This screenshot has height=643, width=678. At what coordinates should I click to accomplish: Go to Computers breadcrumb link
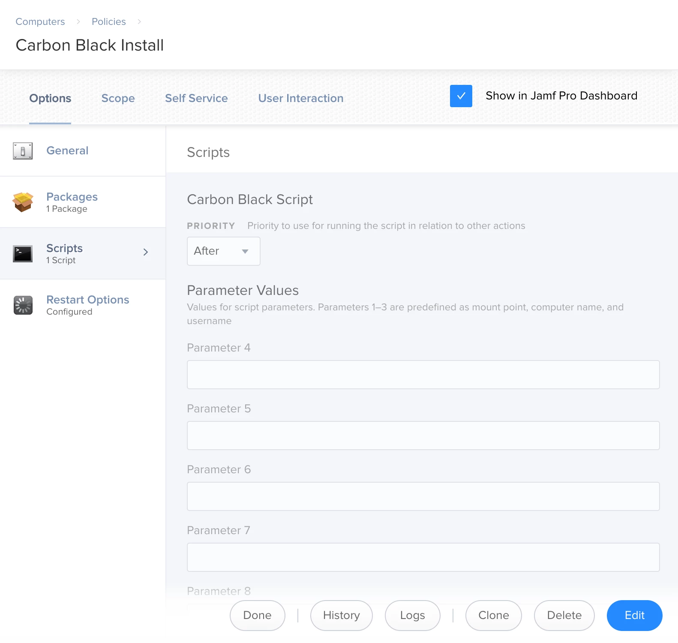pyautogui.click(x=40, y=21)
